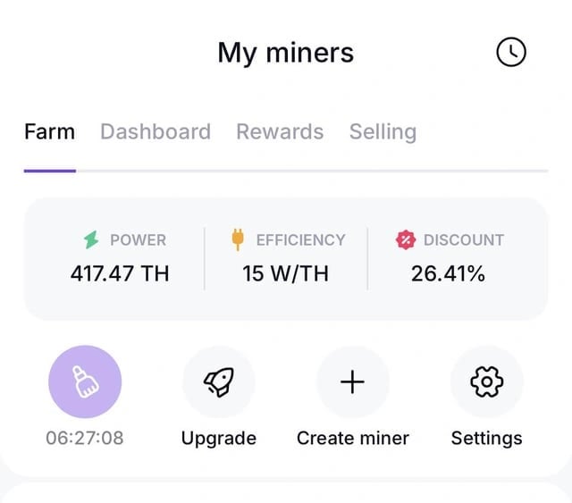Tap the My miners page title
Viewport: 572px width, 503px height.
click(286, 53)
